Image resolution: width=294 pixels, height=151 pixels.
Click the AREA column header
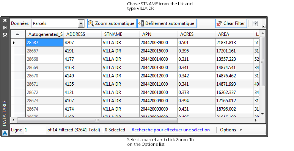[x=234, y=34]
